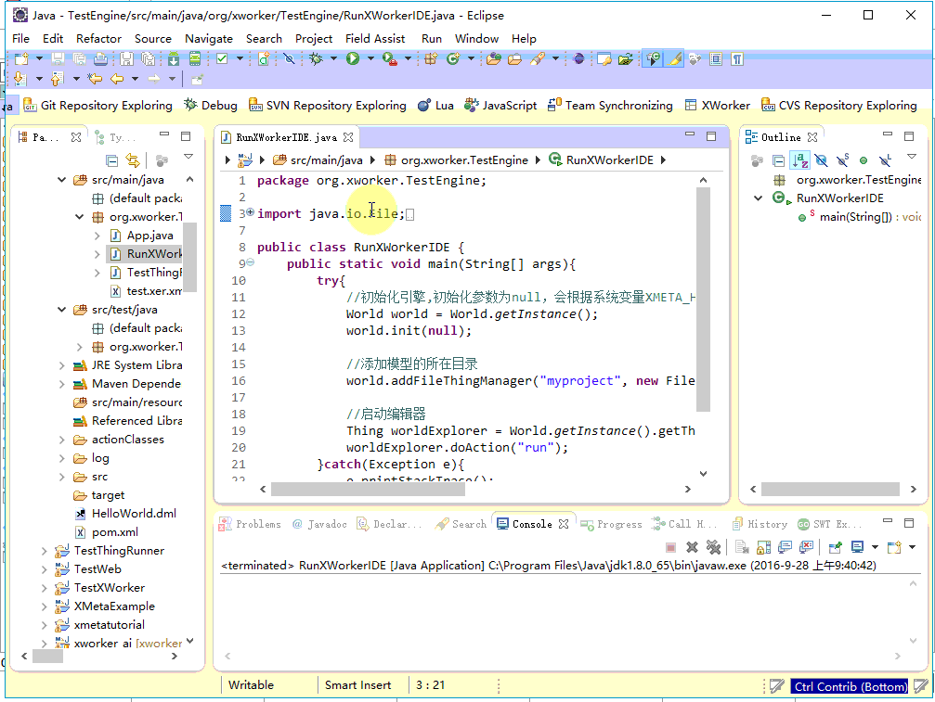Expand the actionClasses folder
The width and height of the screenshot is (935, 702).
(x=61, y=440)
